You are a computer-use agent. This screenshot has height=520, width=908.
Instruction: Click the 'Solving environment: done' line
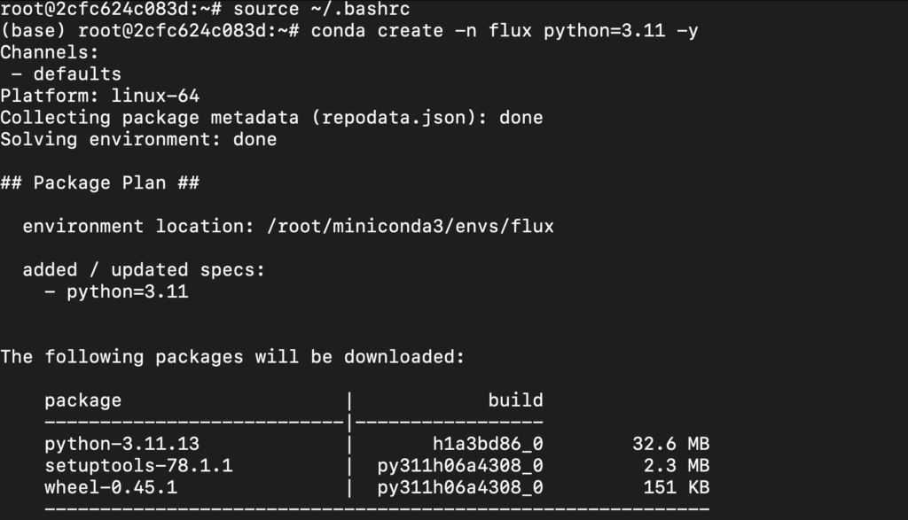(138, 139)
